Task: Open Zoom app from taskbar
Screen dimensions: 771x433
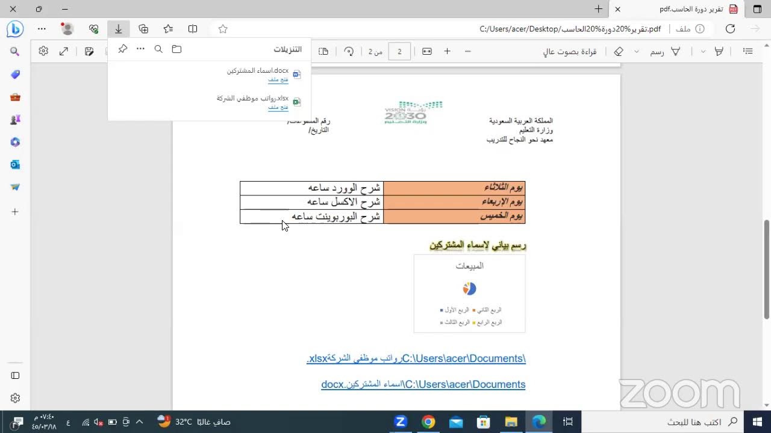Action: point(401,422)
